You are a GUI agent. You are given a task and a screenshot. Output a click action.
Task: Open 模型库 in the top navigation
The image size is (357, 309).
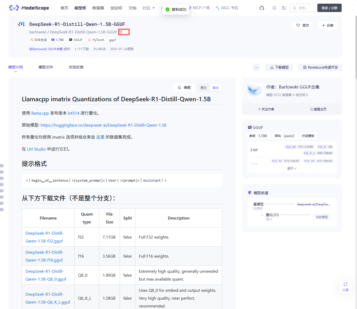click(x=80, y=8)
